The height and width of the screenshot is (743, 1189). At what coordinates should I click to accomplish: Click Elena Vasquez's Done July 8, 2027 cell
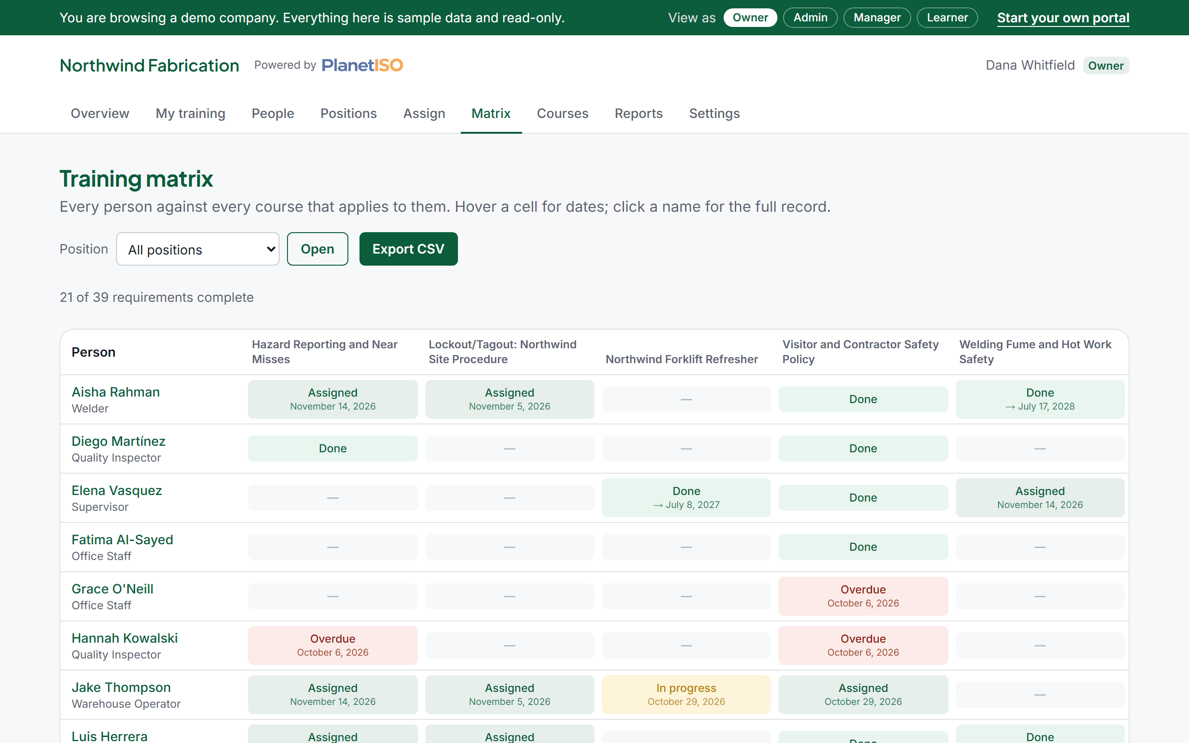[686, 497]
